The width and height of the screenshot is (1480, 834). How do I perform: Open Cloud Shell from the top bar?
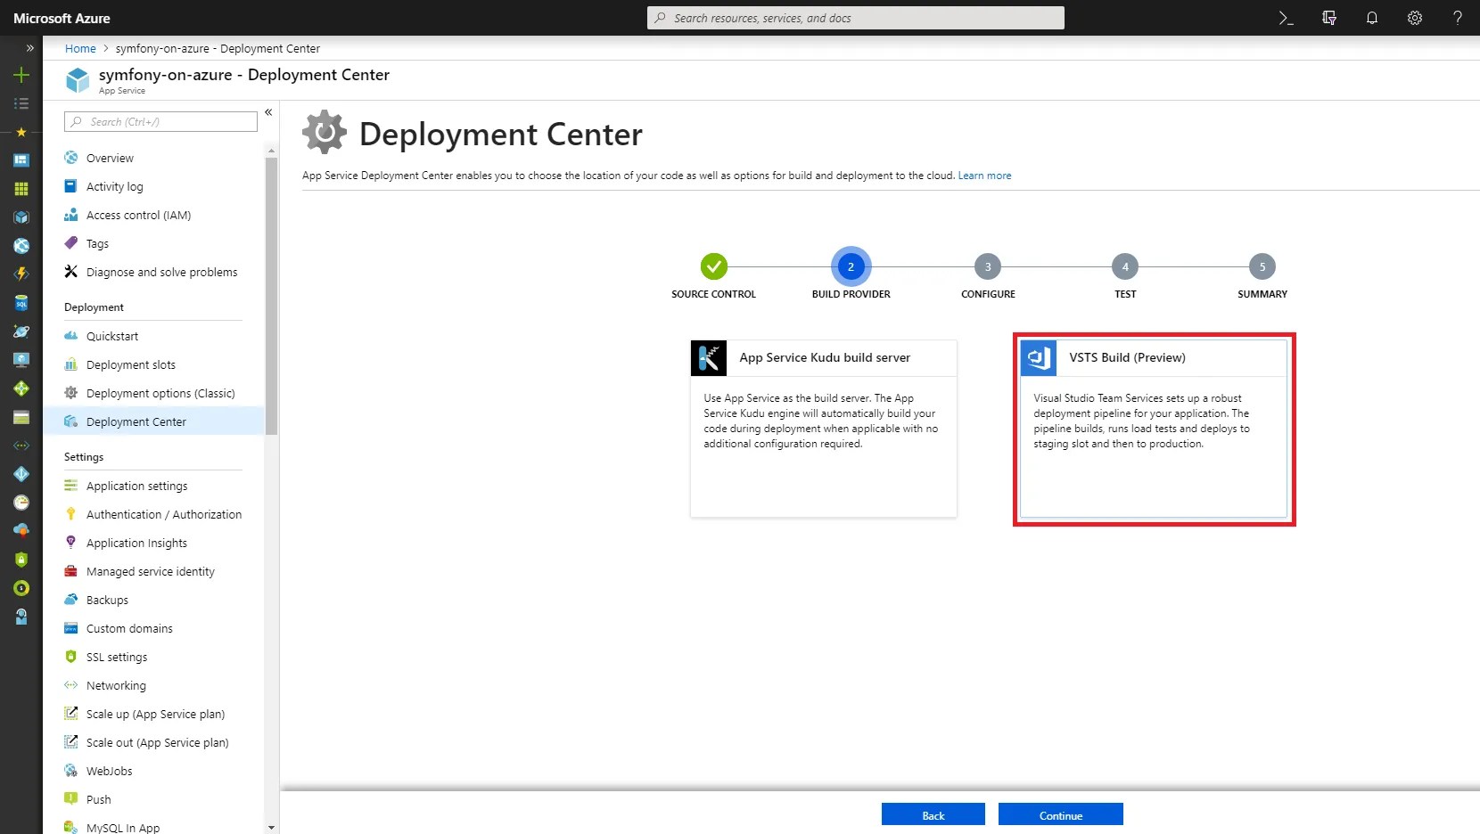pyautogui.click(x=1286, y=18)
